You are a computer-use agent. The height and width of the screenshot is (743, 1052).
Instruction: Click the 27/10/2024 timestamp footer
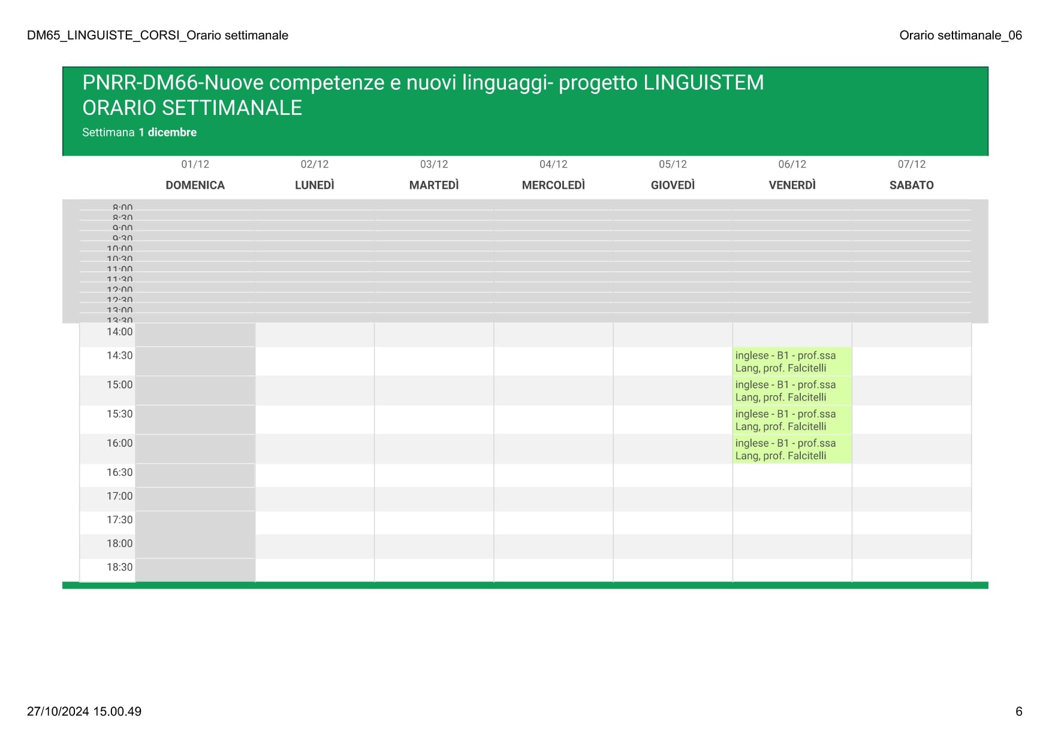(x=84, y=711)
